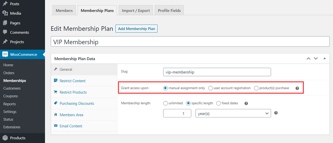Move Membership Plan Data panel down
Screen dimensions: 333x143
point(316,59)
